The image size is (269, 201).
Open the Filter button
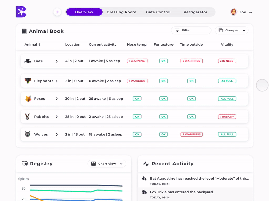click(x=191, y=30)
